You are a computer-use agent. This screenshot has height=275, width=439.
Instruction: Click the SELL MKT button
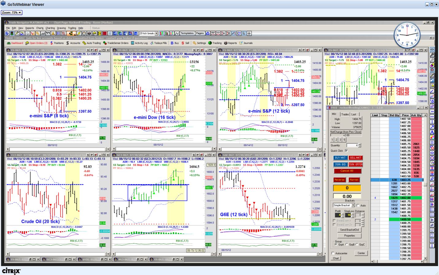coord(355,158)
